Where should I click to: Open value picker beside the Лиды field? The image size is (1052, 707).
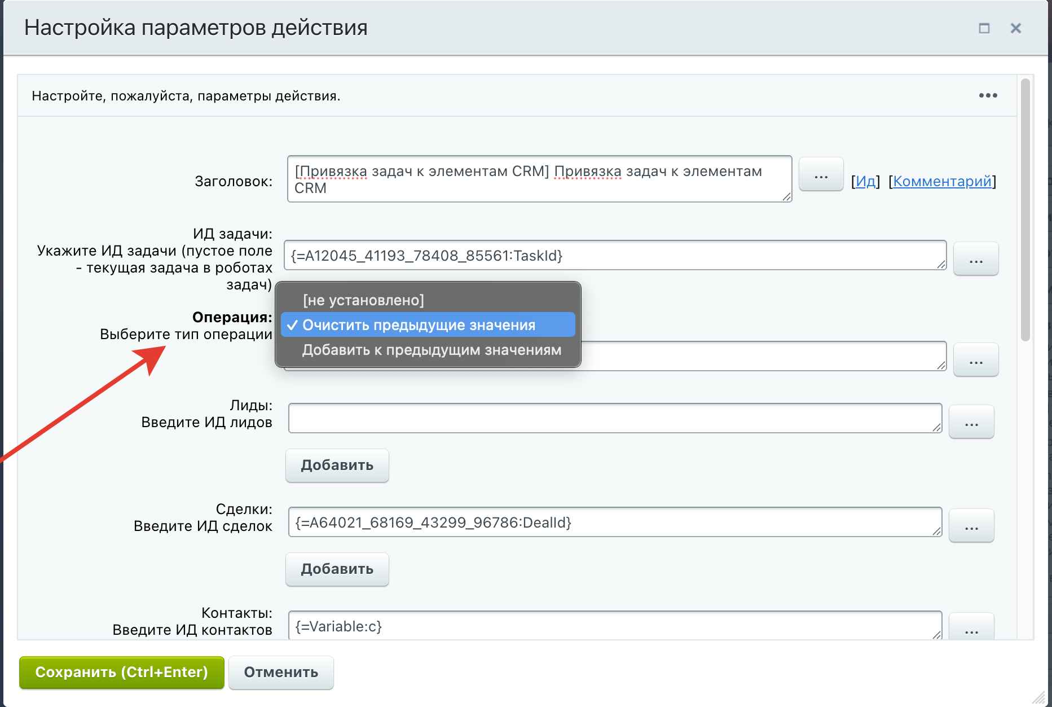click(971, 422)
